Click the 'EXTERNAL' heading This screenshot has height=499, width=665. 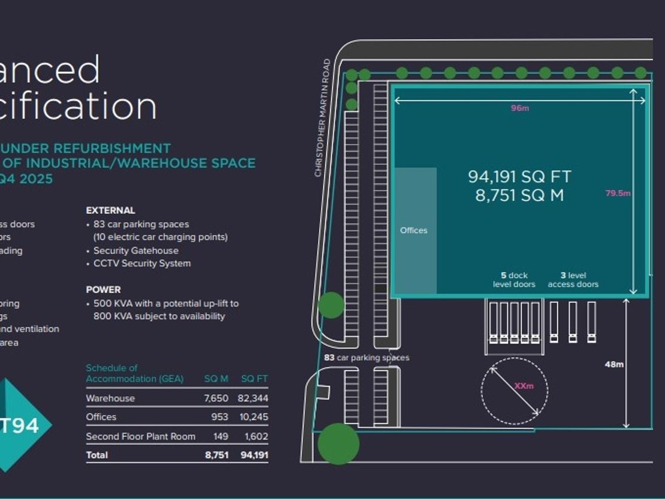110,210
